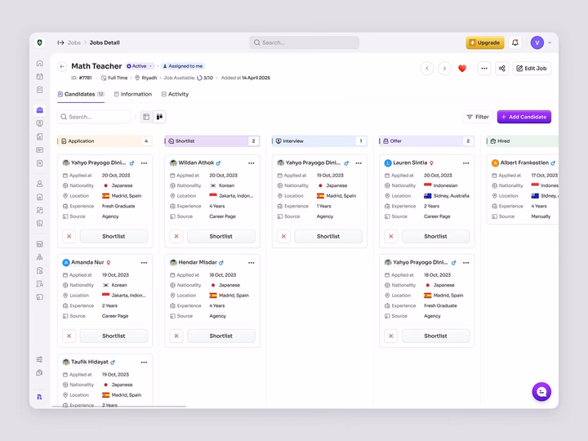Image resolution: width=588 pixels, height=441 pixels.
Task: Click the bottom R logo icon in sidebar
Action: point(39,397)
